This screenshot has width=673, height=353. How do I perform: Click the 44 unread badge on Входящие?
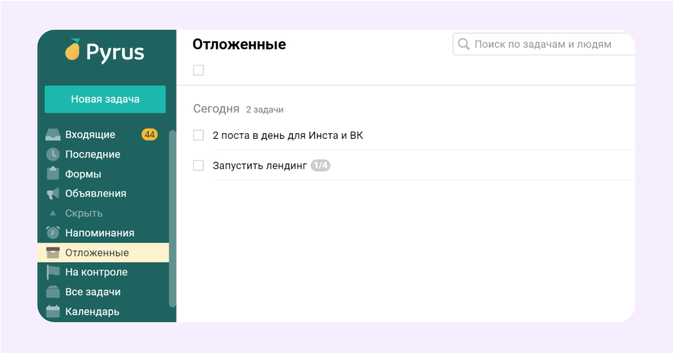coord(150,135)
